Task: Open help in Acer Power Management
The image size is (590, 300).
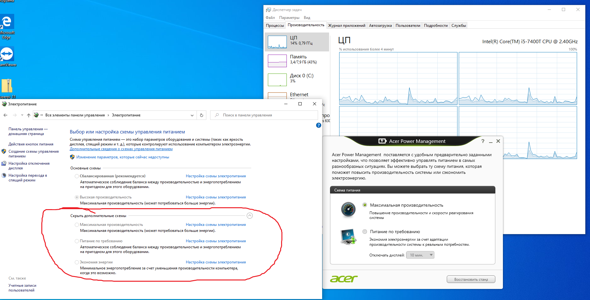Action: pyautogui.click(x=483, y=141)
